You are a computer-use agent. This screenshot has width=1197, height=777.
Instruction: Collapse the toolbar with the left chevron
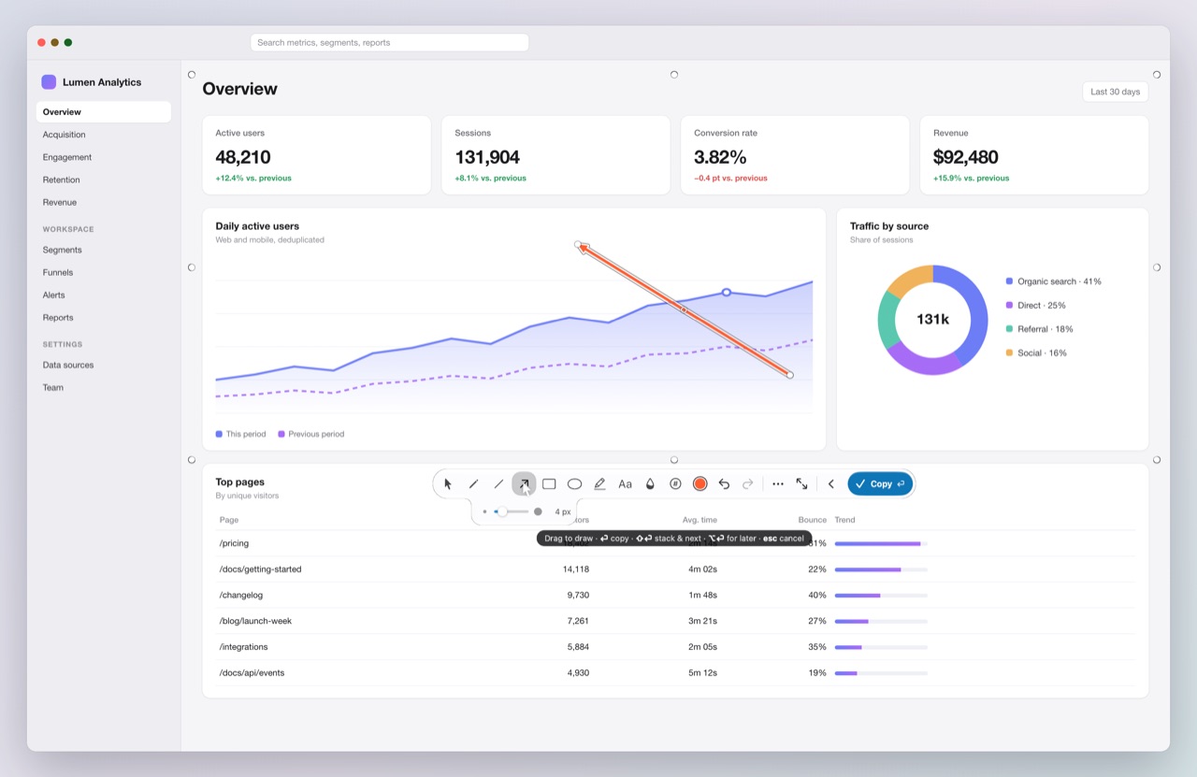(830, 483)
